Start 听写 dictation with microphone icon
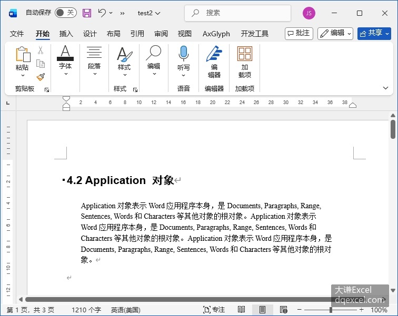Screen dimensions: 398x316 pyautogui.click(x=184, y=54)
